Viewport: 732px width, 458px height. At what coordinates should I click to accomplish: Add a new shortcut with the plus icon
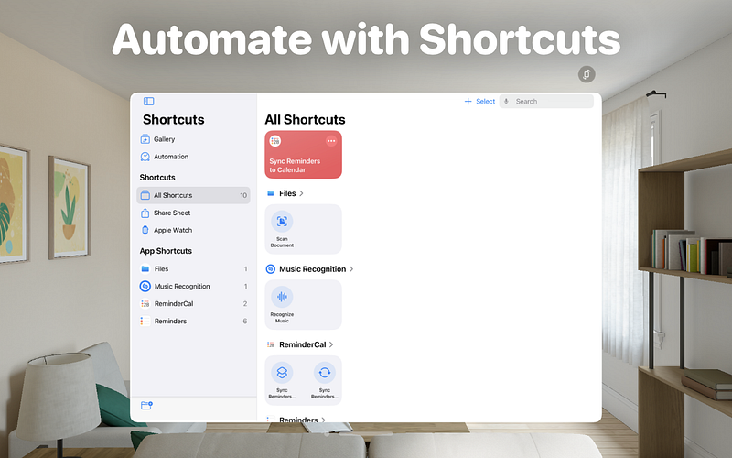click(x=468, y=102)
